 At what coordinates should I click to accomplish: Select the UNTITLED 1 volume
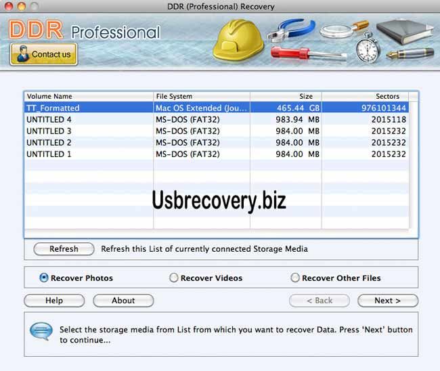tap(217, 154)
